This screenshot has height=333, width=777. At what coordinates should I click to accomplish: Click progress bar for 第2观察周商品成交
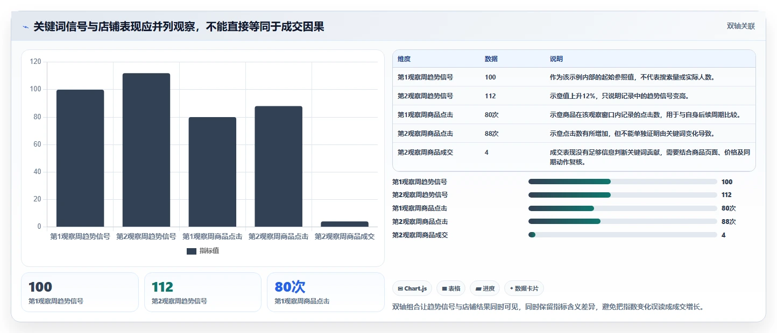coord(623,235)
